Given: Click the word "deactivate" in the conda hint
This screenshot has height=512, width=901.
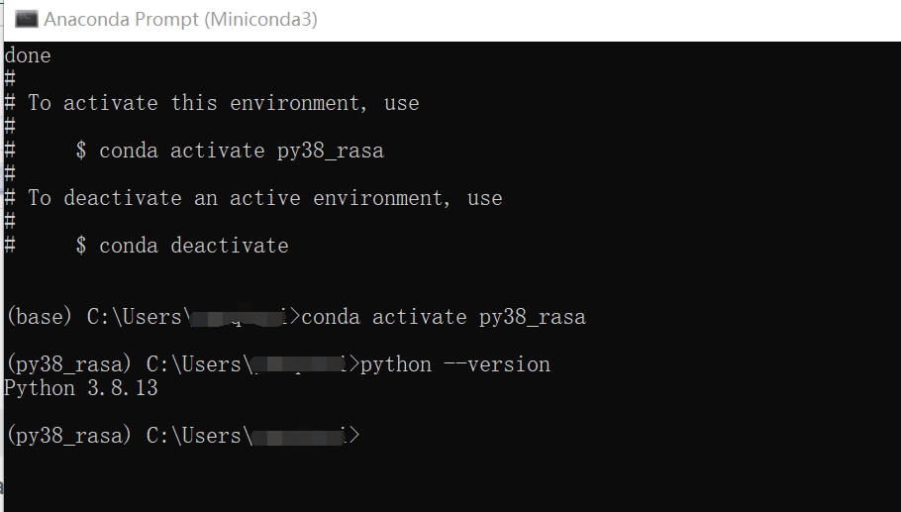Looking at the screenshot, I should (x=229, y=246).
